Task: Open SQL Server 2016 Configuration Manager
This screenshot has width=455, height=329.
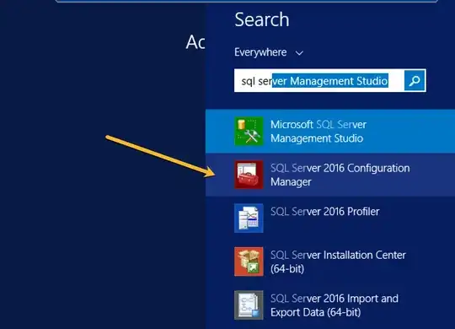Action: pos(330,175)
